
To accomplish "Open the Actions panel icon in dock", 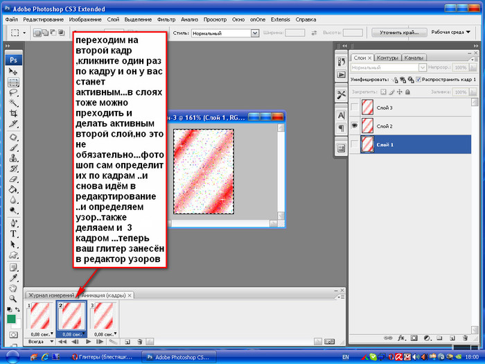I will click(341, 75).
